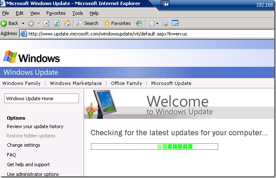Print the page with printer icon
The height and width of the screenshot is (178, 276).
pyautogui.click(x=165, y=23)
